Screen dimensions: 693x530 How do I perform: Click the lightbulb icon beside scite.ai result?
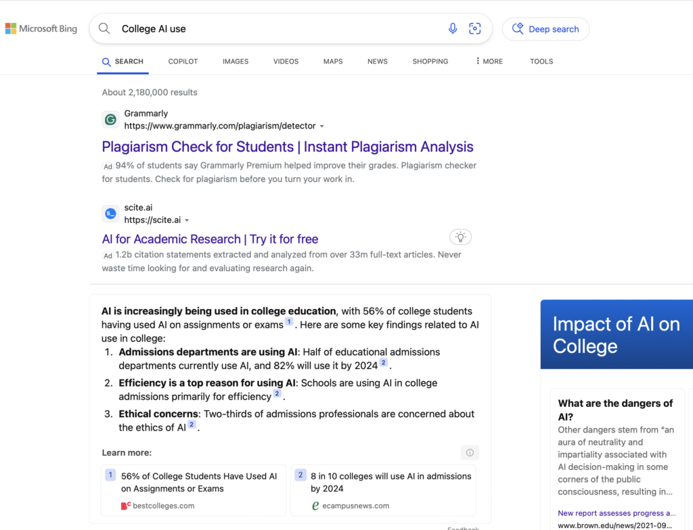pyautogui.click(x=460, y=237)
